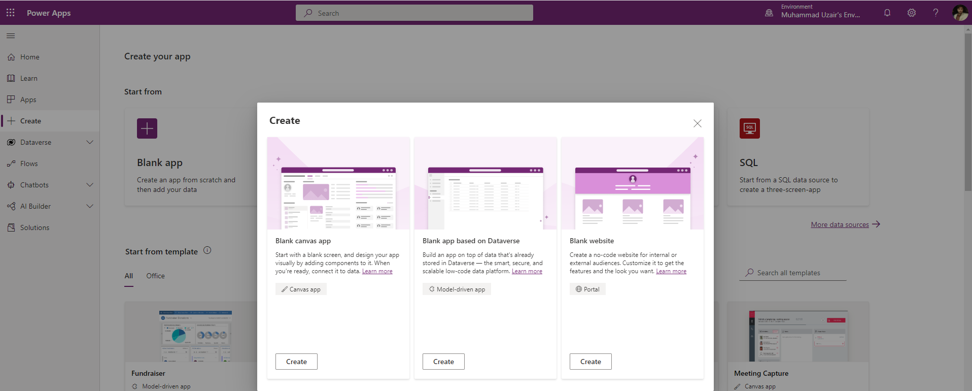
Task: Open Learn more link for Dataverse app
Action: 527,271
